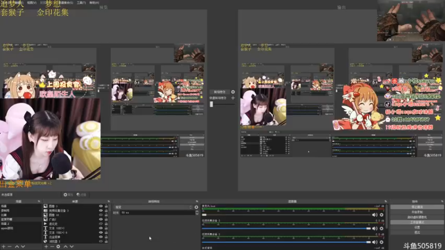Click the third mixer channel volume slider

click(x=286, y=242)
